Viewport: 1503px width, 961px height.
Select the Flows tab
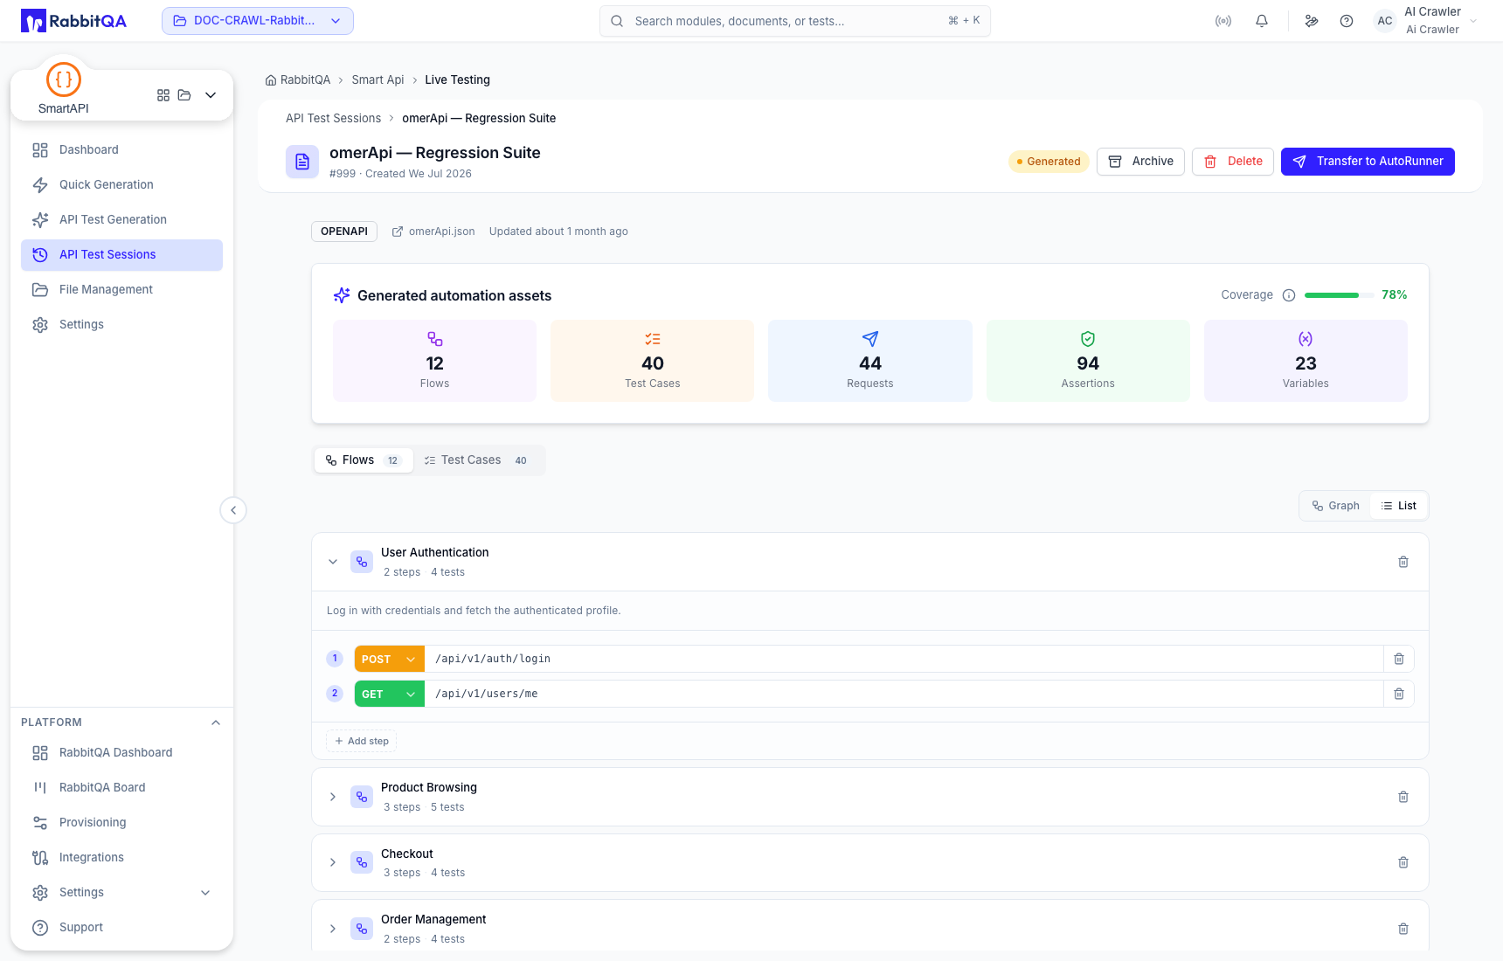coord(364,460)
